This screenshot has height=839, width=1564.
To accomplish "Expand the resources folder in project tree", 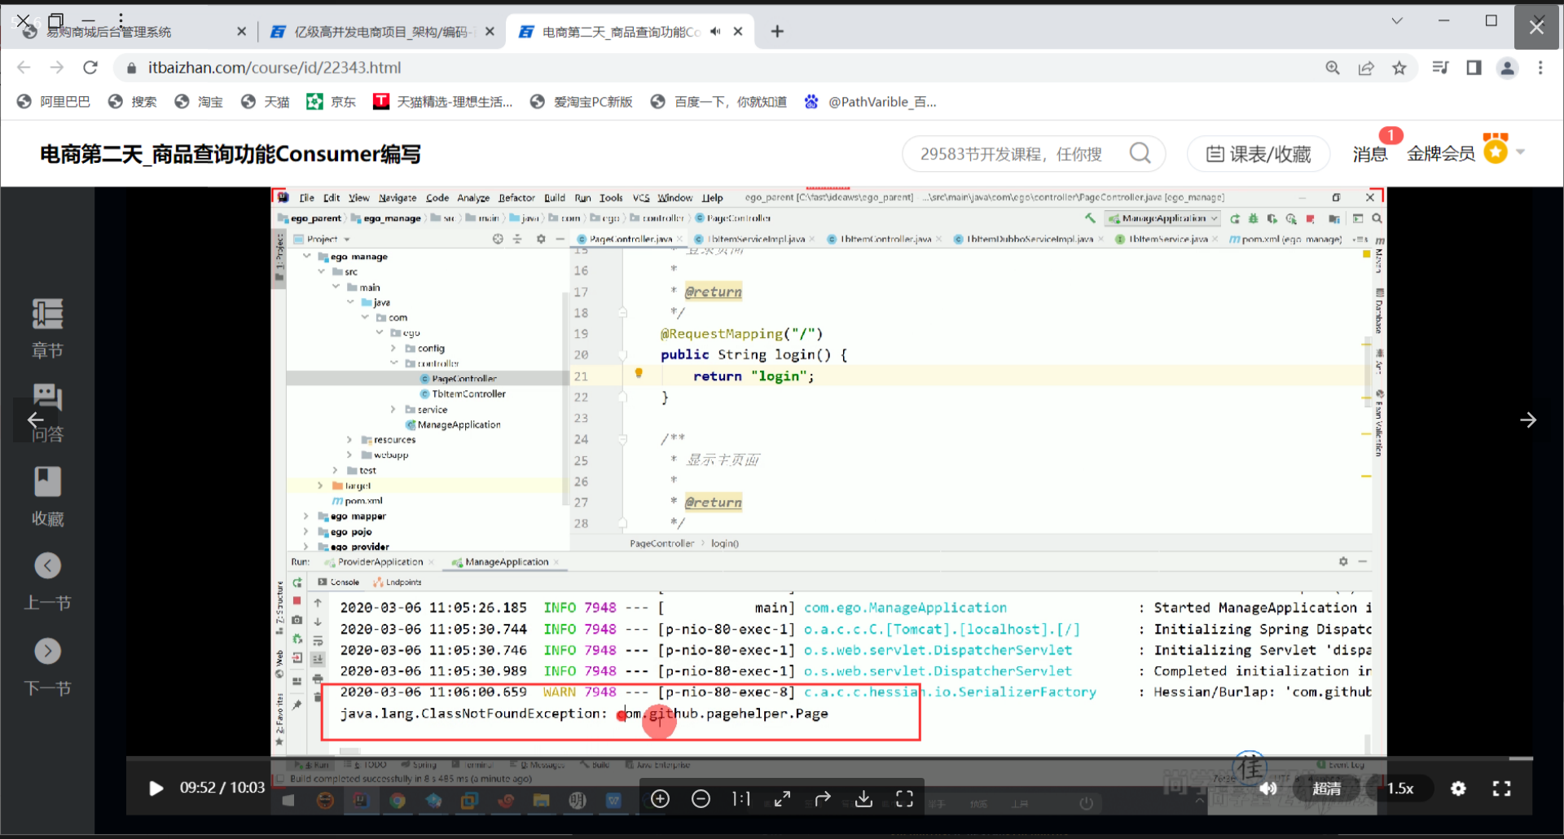I will (x=349, y=440).
